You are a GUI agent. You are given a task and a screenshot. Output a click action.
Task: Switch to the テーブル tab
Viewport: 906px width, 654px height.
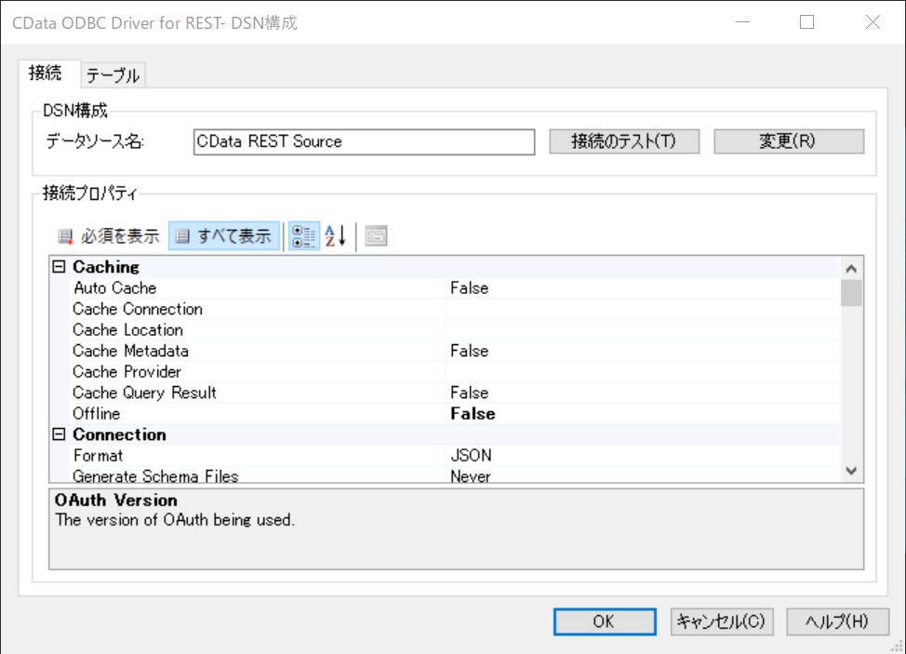[x=113, y=75]
